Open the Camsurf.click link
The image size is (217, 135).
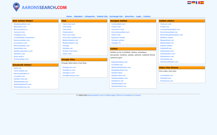(x=19, y=32)
